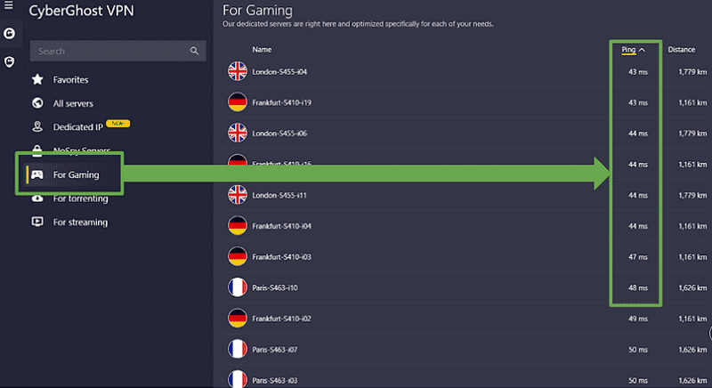
Task: Click into the Search servers field
Action: [x=117, y=51]
